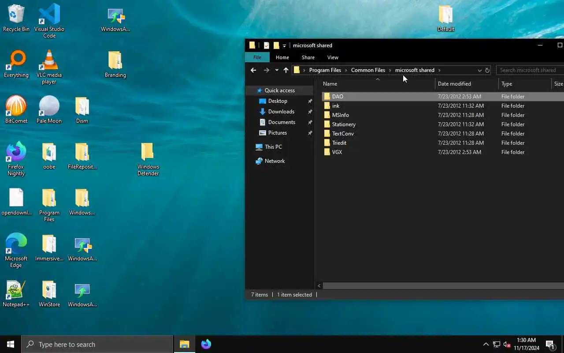564x353 pixels.
Task: Switch to the Home ribbon tab
Action: [282, 57]
